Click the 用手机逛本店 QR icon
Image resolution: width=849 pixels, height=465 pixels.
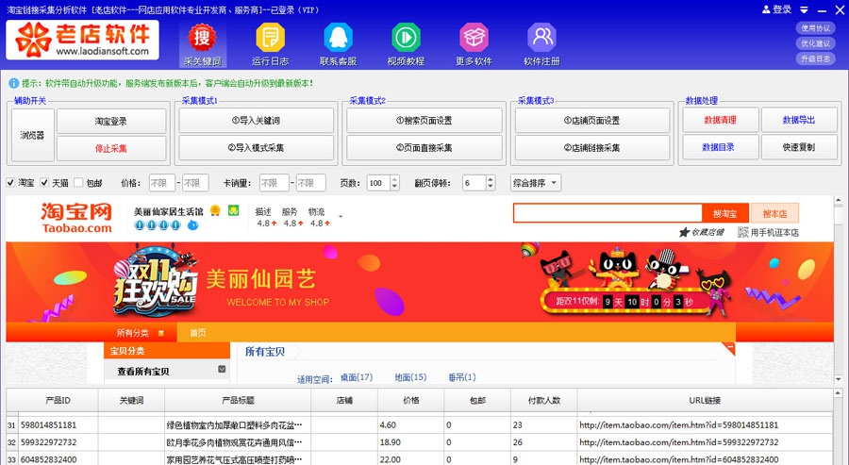click(743, 232)
